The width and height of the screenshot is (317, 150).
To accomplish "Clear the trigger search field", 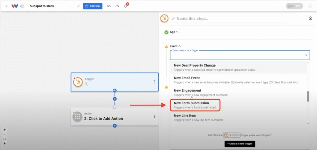I will [x=306, y=55].
